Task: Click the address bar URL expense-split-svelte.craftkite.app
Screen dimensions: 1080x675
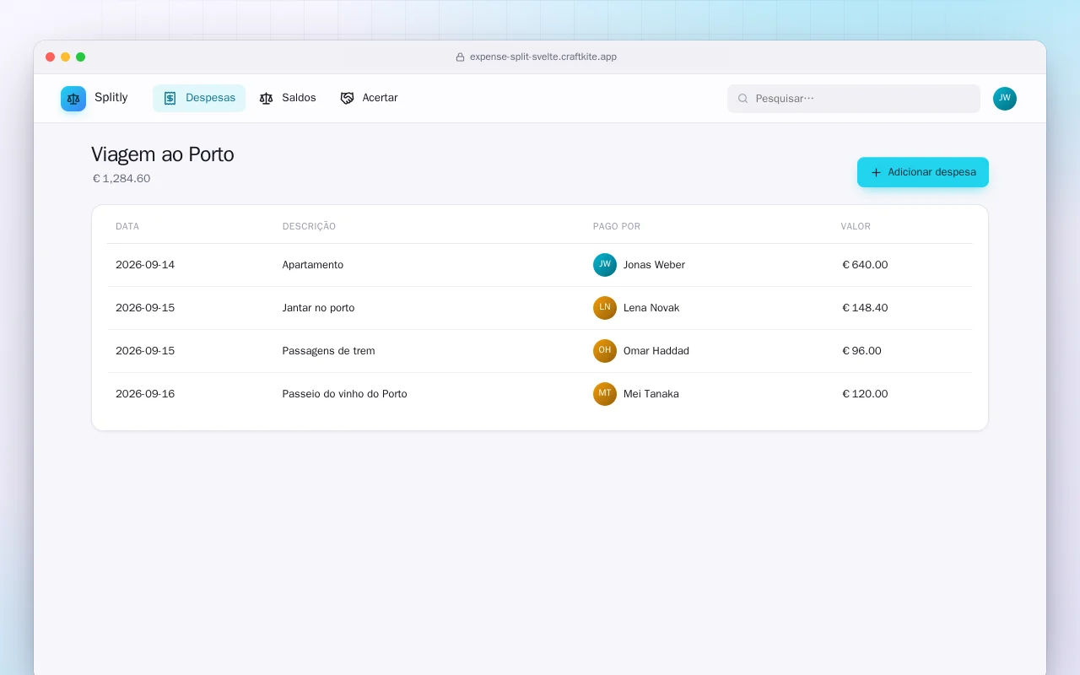Action: pyautogui.click(x=543, y=57)
